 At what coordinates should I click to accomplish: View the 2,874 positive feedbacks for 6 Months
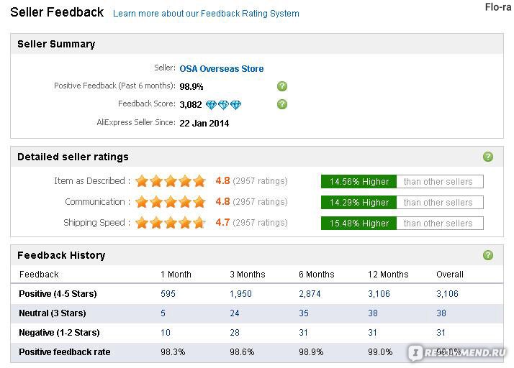(x=310, y=294)
